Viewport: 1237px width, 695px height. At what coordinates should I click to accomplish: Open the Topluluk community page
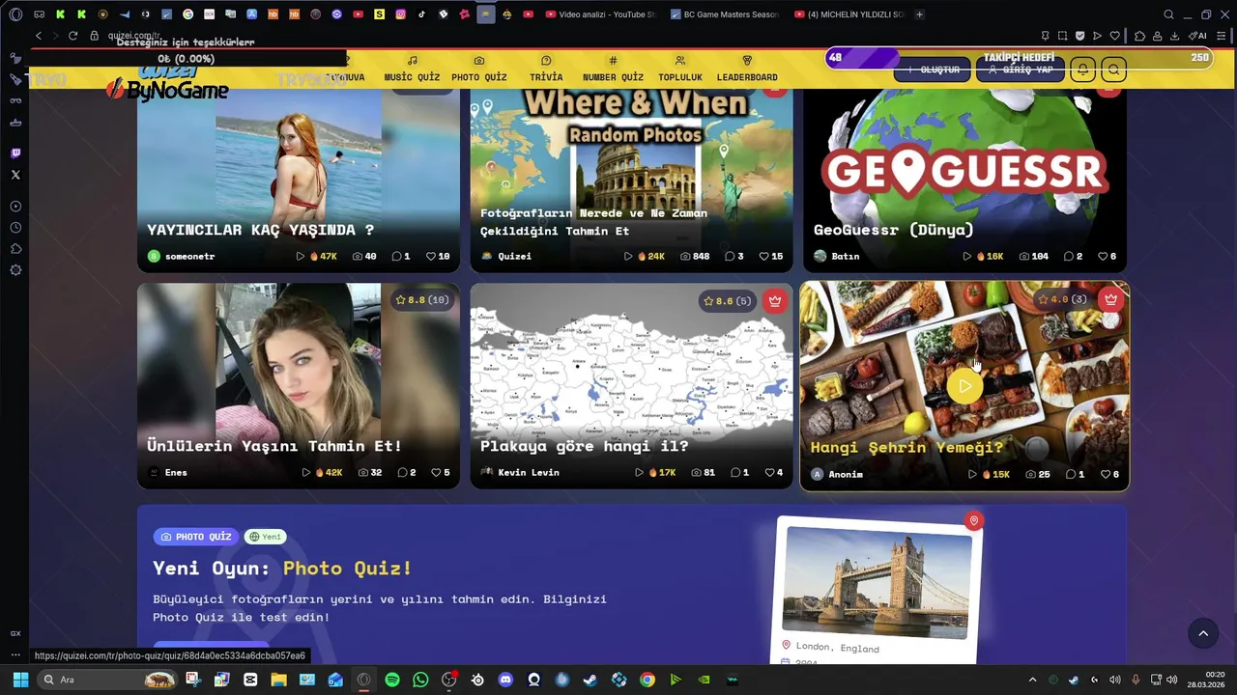tap(680, 69)
